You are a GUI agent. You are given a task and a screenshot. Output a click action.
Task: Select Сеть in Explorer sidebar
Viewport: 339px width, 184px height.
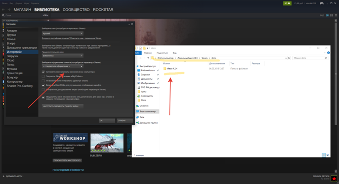[x=142, y=117]
